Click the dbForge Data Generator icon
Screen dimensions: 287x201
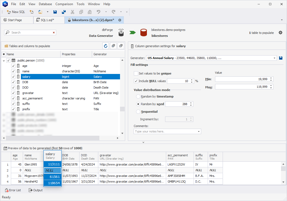(121, 32)
